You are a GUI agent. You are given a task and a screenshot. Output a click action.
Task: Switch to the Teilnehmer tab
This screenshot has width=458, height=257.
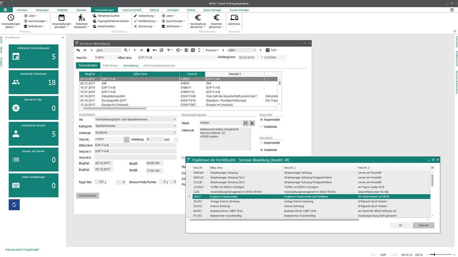[110, 66]
